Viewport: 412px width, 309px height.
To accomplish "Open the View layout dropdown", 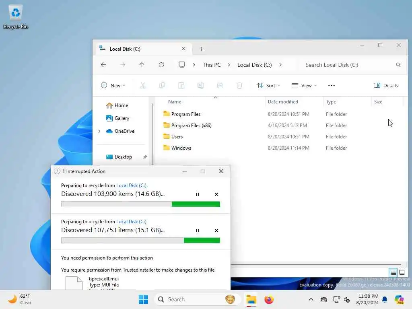I will tap(304, 85).
